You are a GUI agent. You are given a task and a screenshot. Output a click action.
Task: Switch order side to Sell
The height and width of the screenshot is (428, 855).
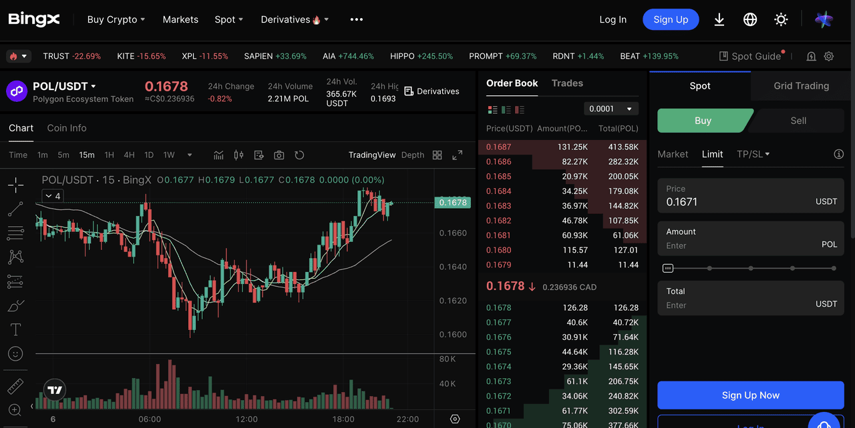pos(798,121)
